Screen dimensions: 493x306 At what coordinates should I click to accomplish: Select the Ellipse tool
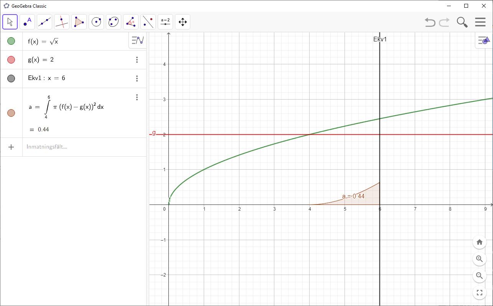(114, 22)
